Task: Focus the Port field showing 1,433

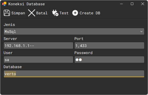Action: [109, 45]
